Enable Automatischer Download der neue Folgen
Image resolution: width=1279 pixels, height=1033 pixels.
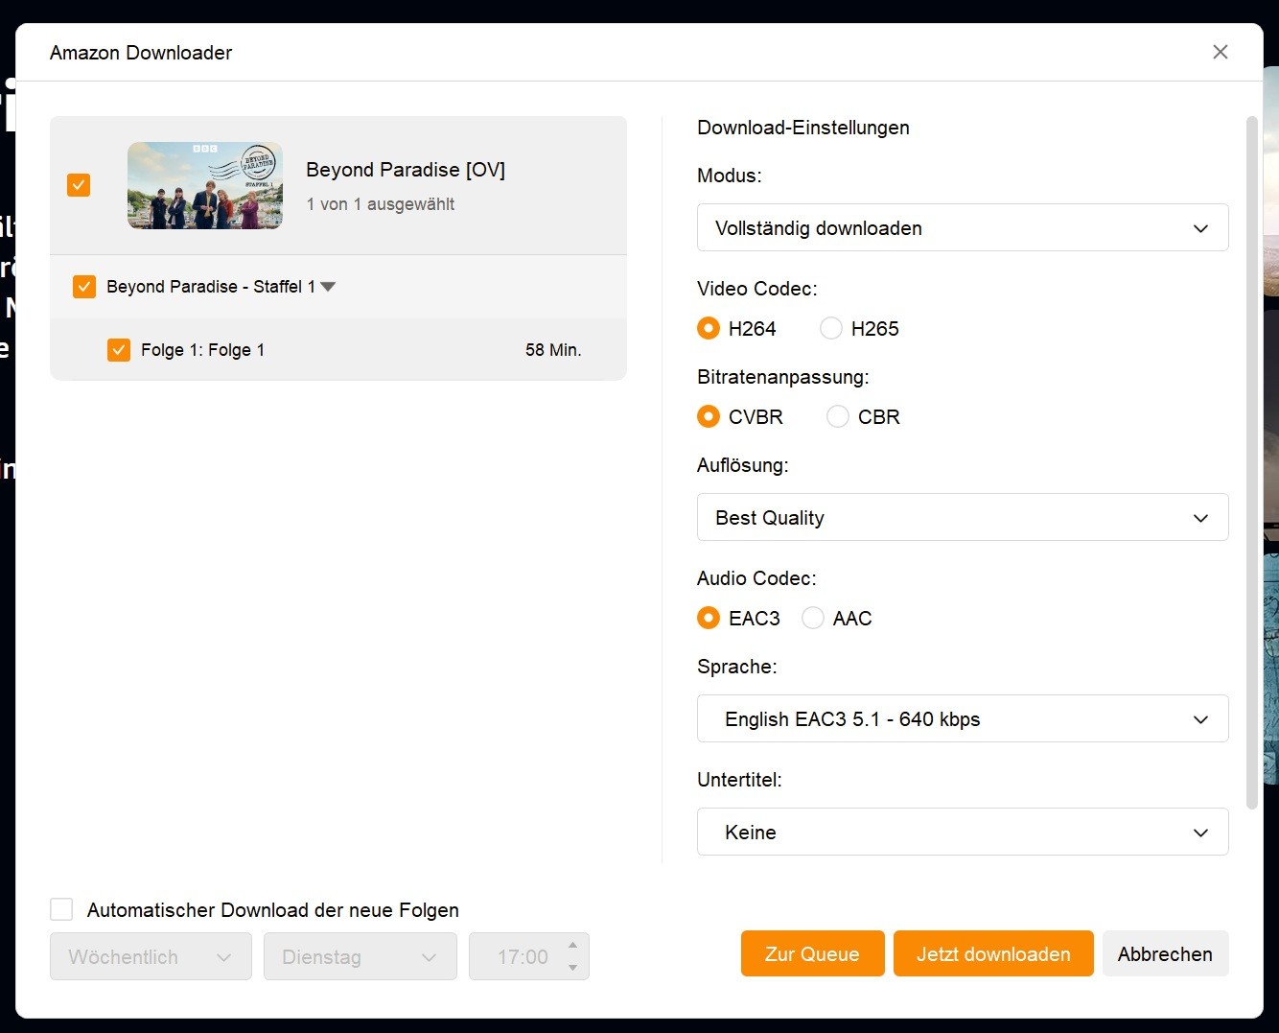click(61, 909)
